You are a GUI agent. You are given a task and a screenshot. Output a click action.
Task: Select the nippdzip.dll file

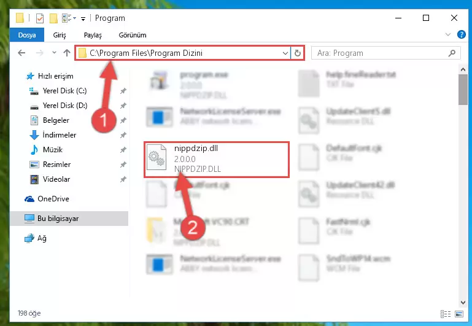coord(217,159)
